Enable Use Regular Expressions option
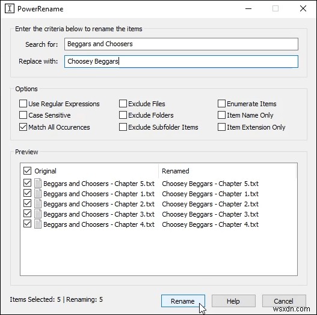The width and height of the screenshot is (317, 315). click(23, 104)
